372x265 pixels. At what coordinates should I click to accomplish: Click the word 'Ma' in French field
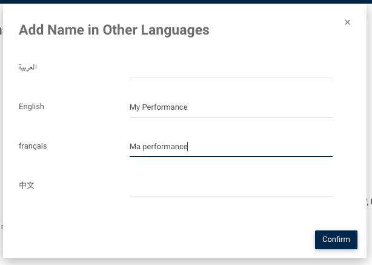pyautogui.click(x=135, y=147)
